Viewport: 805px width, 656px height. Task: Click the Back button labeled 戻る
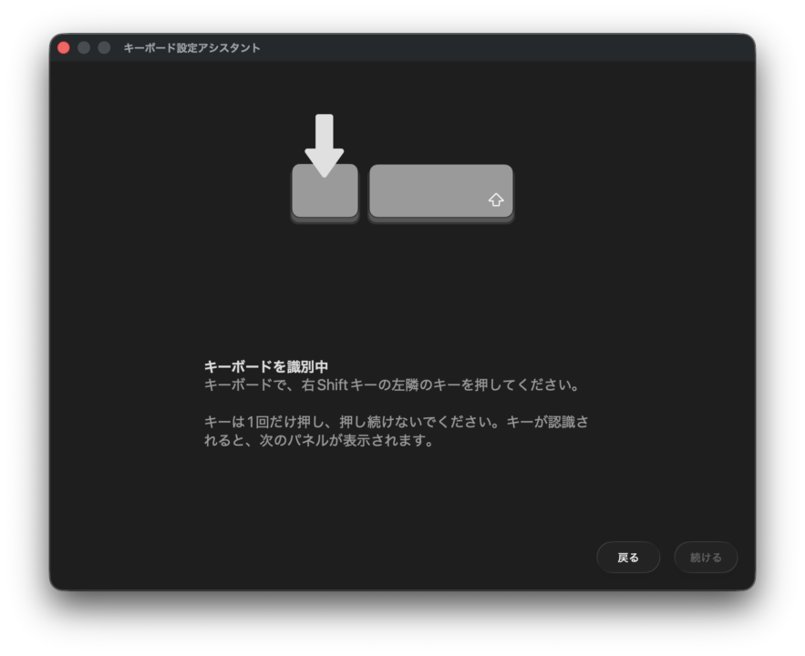pyautogui.click(x=628, y=557)
